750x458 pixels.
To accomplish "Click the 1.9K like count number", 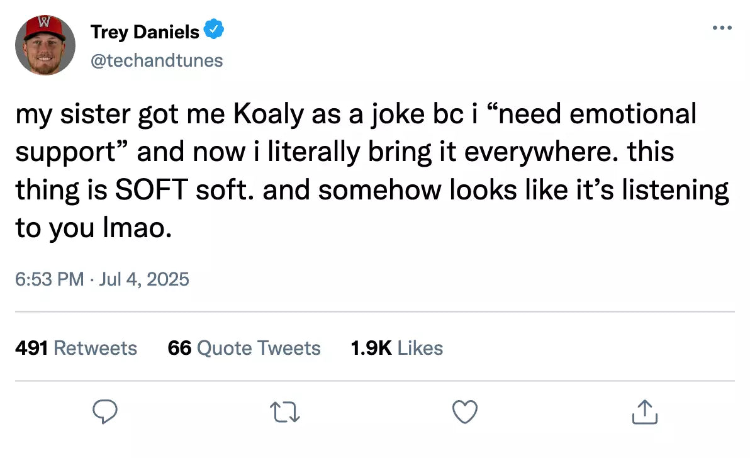I will [371, 348].
